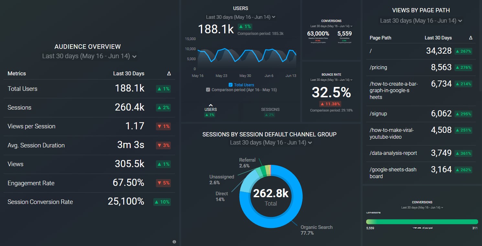Click the Jun 6 label on chart axis
Image resolution: width=482 pixels, height=246 pixels.
269,76
